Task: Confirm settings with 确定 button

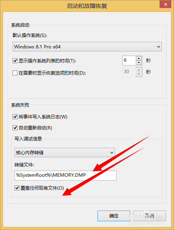Action: point(114,216)
